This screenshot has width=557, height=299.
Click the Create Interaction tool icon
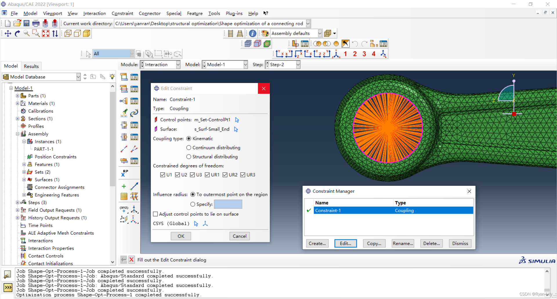click(x=124, y=77)
